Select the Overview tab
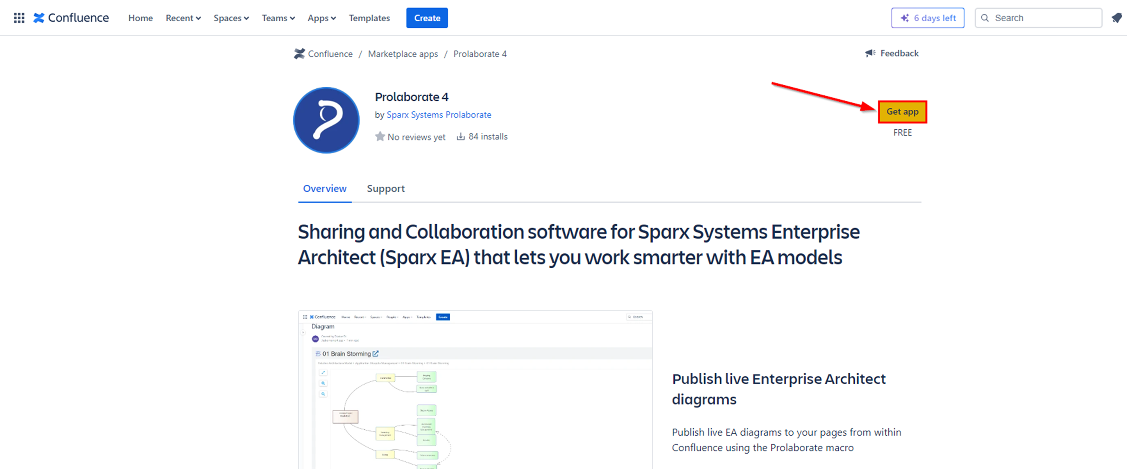Screen dimensions: 1127x469 325,188
